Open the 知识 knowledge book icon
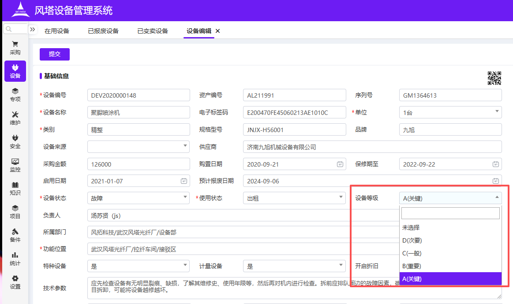The height and width of the screenshot is (304, 513). [15, 188]
